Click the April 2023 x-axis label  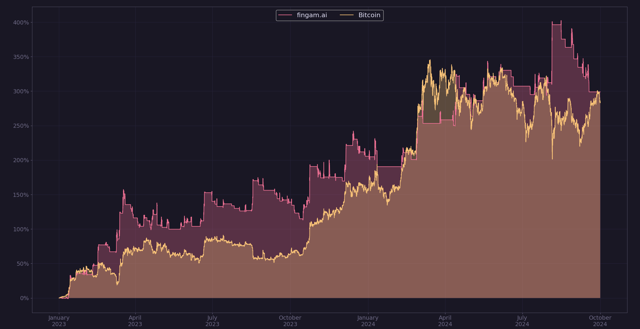135,321
